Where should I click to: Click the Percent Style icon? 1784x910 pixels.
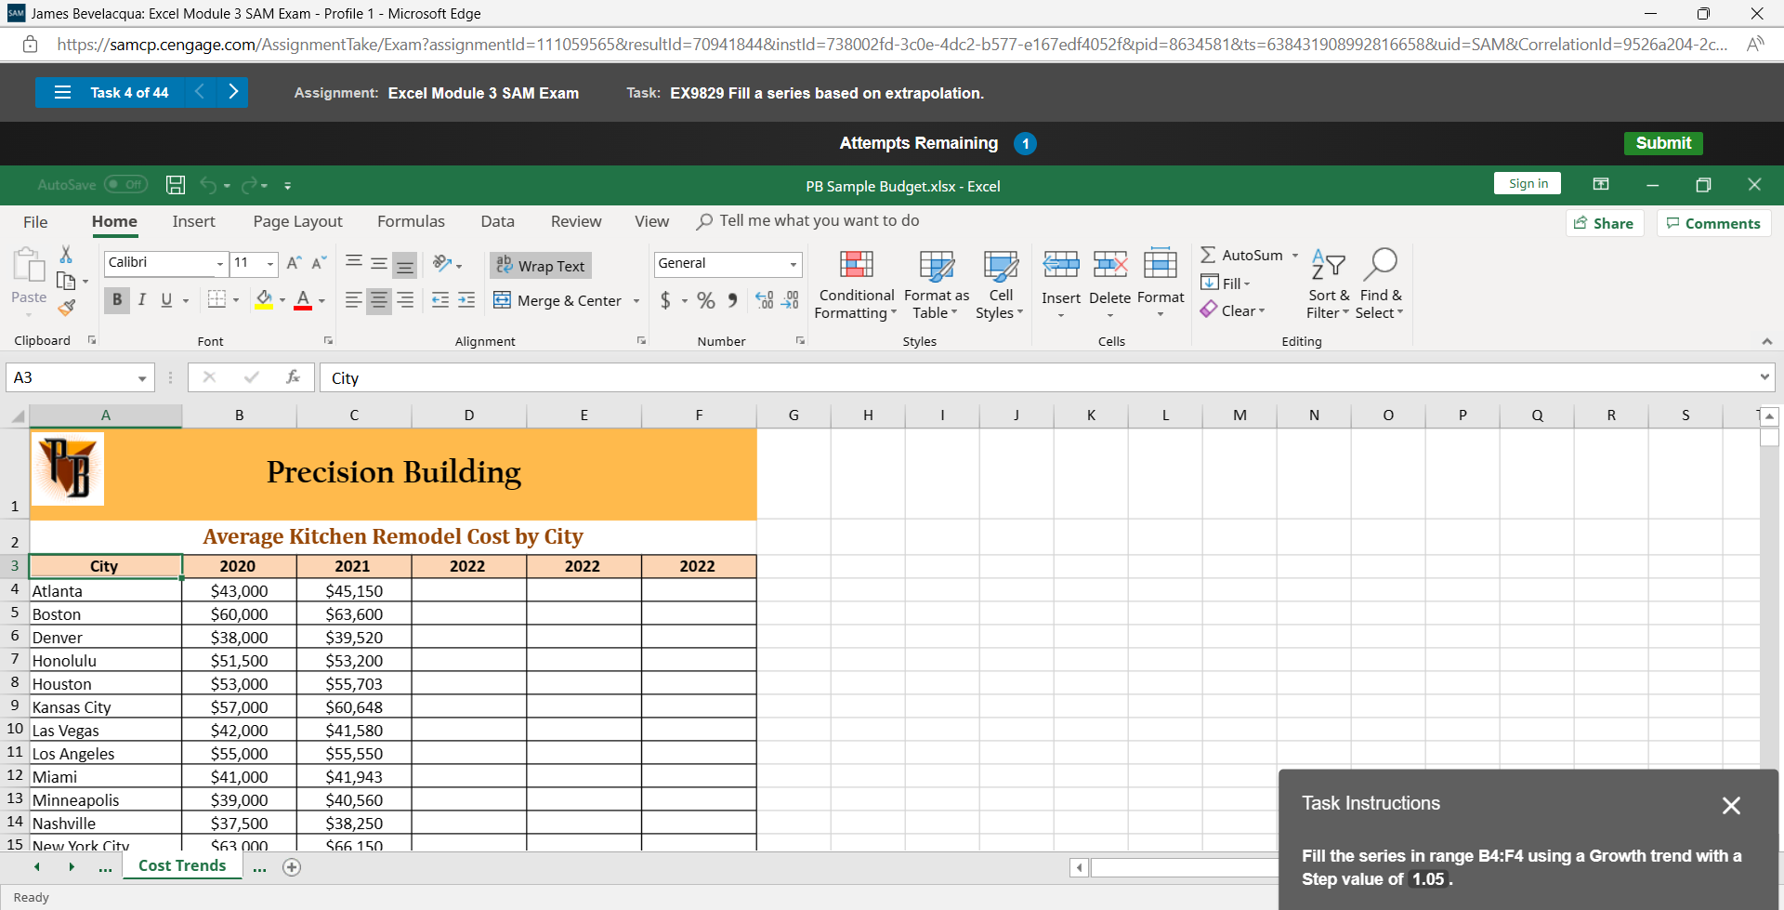click(706, 300)
